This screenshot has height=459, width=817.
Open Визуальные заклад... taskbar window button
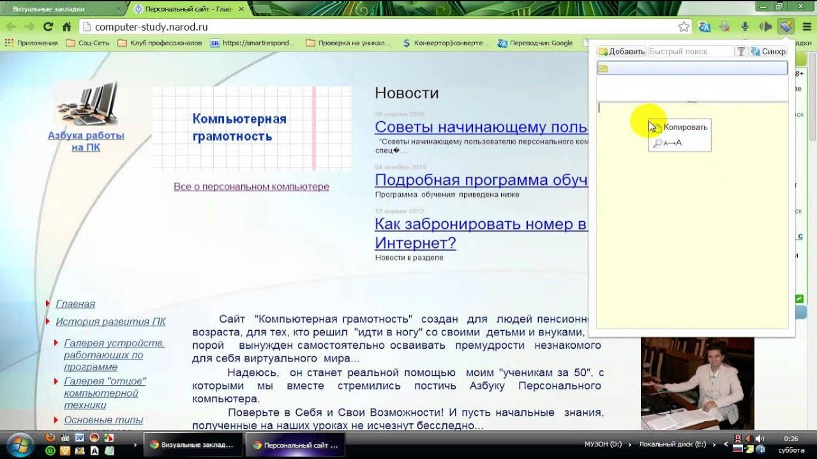coord(193,445)
